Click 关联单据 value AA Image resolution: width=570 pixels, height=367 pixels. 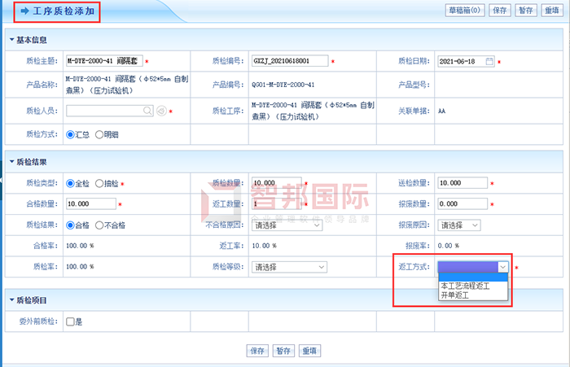(441, 111)
